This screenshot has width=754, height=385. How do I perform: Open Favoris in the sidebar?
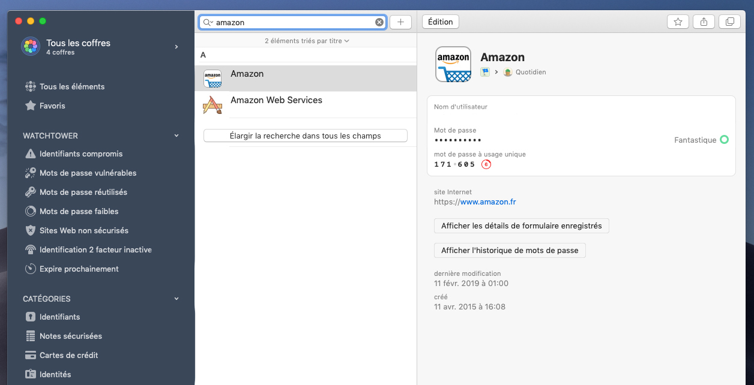[52, 106]
